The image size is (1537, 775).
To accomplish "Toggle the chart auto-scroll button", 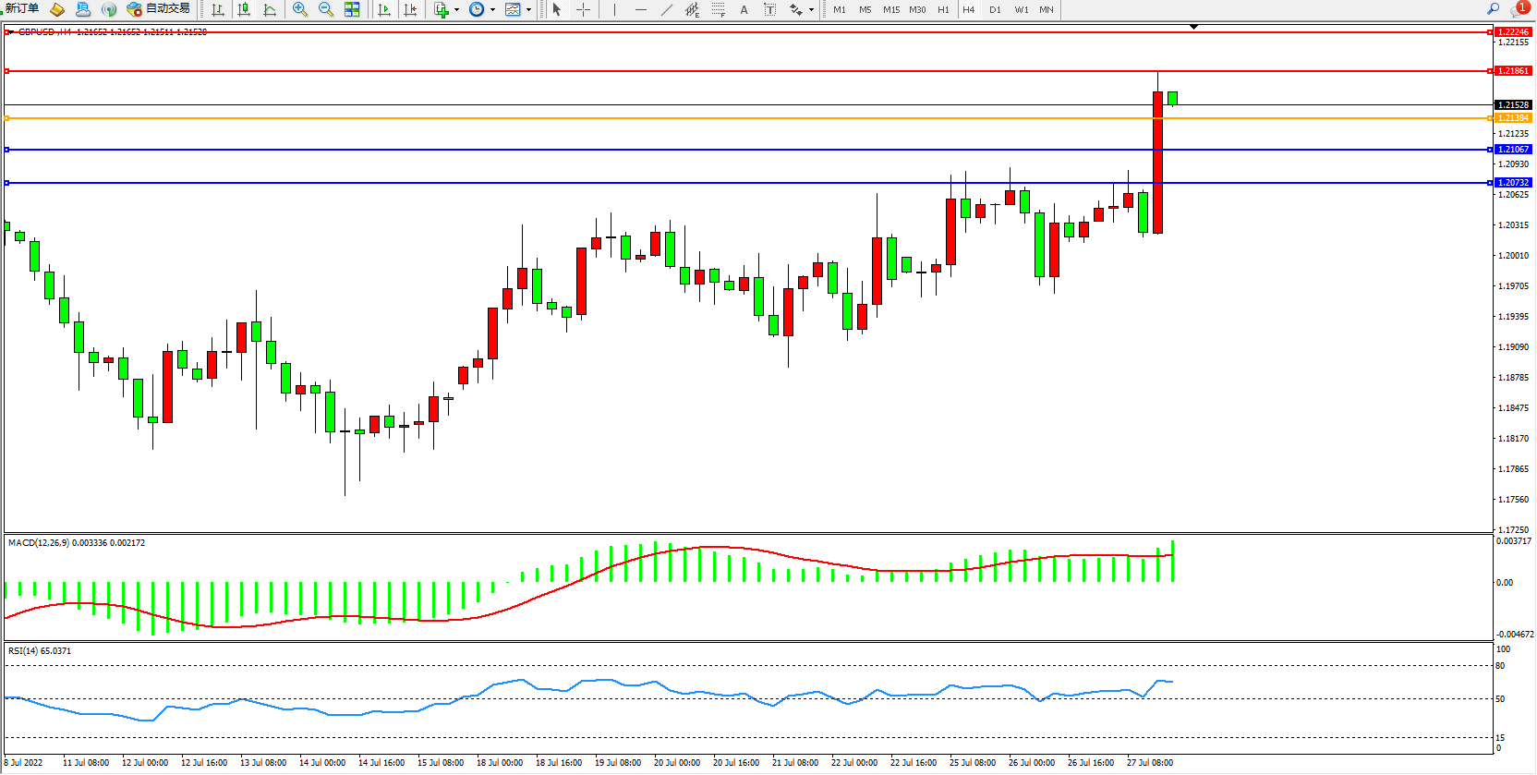I will pyautogui.click(x=384, y=9).
